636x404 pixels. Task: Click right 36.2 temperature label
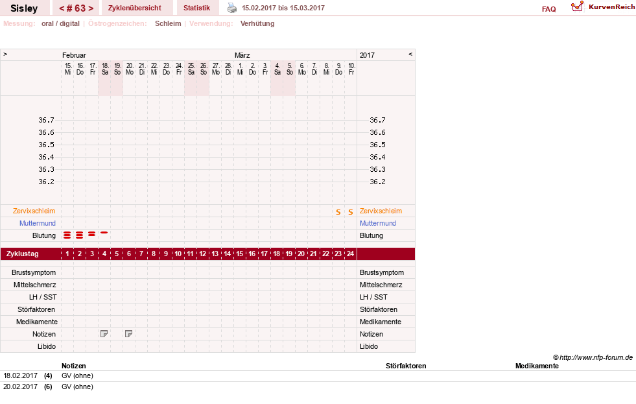tap(377, 182)
